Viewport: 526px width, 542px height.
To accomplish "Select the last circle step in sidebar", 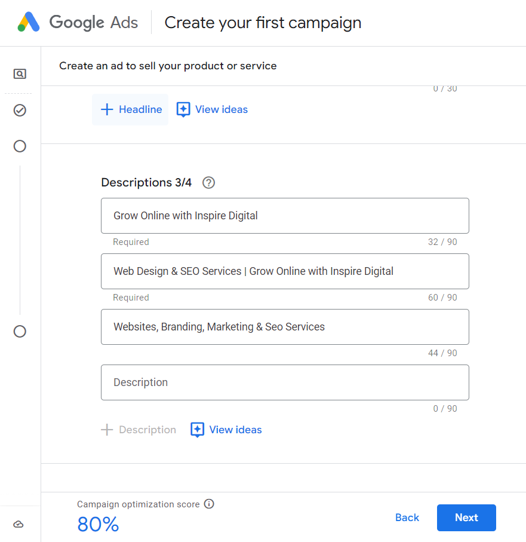I will [20, 332].
